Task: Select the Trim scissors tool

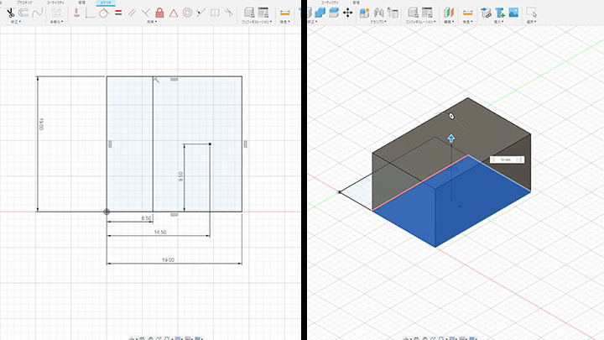Action: coord(10,13)
